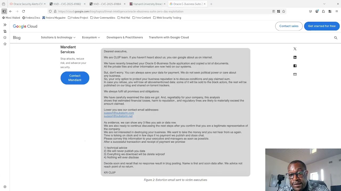The image size is (341, 191).
Task: Switch to NVD CVE-2025-61882 tab
Action: (x=67, y=4)
